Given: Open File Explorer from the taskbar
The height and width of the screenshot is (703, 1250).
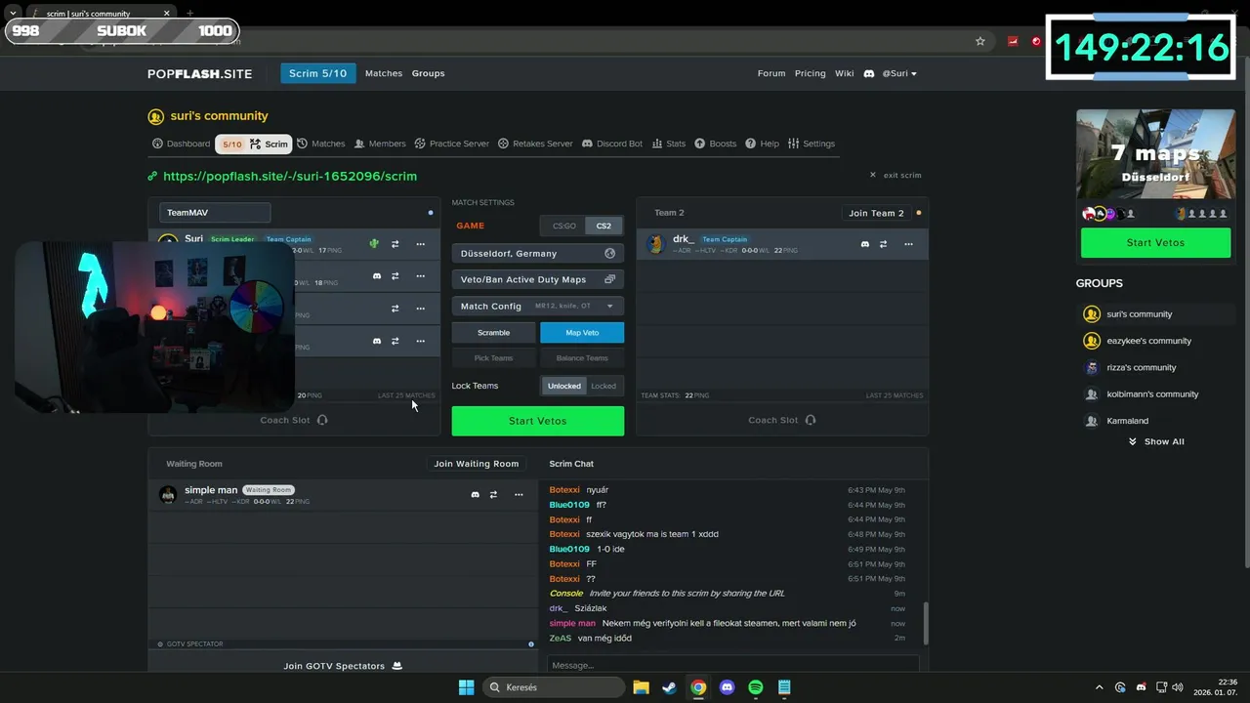Looking at the screenshot, I should click(641, 687).
